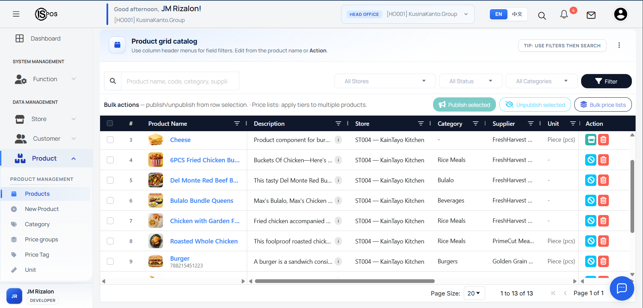
Task: Open the All Categories dropdown
Action: 542,81
